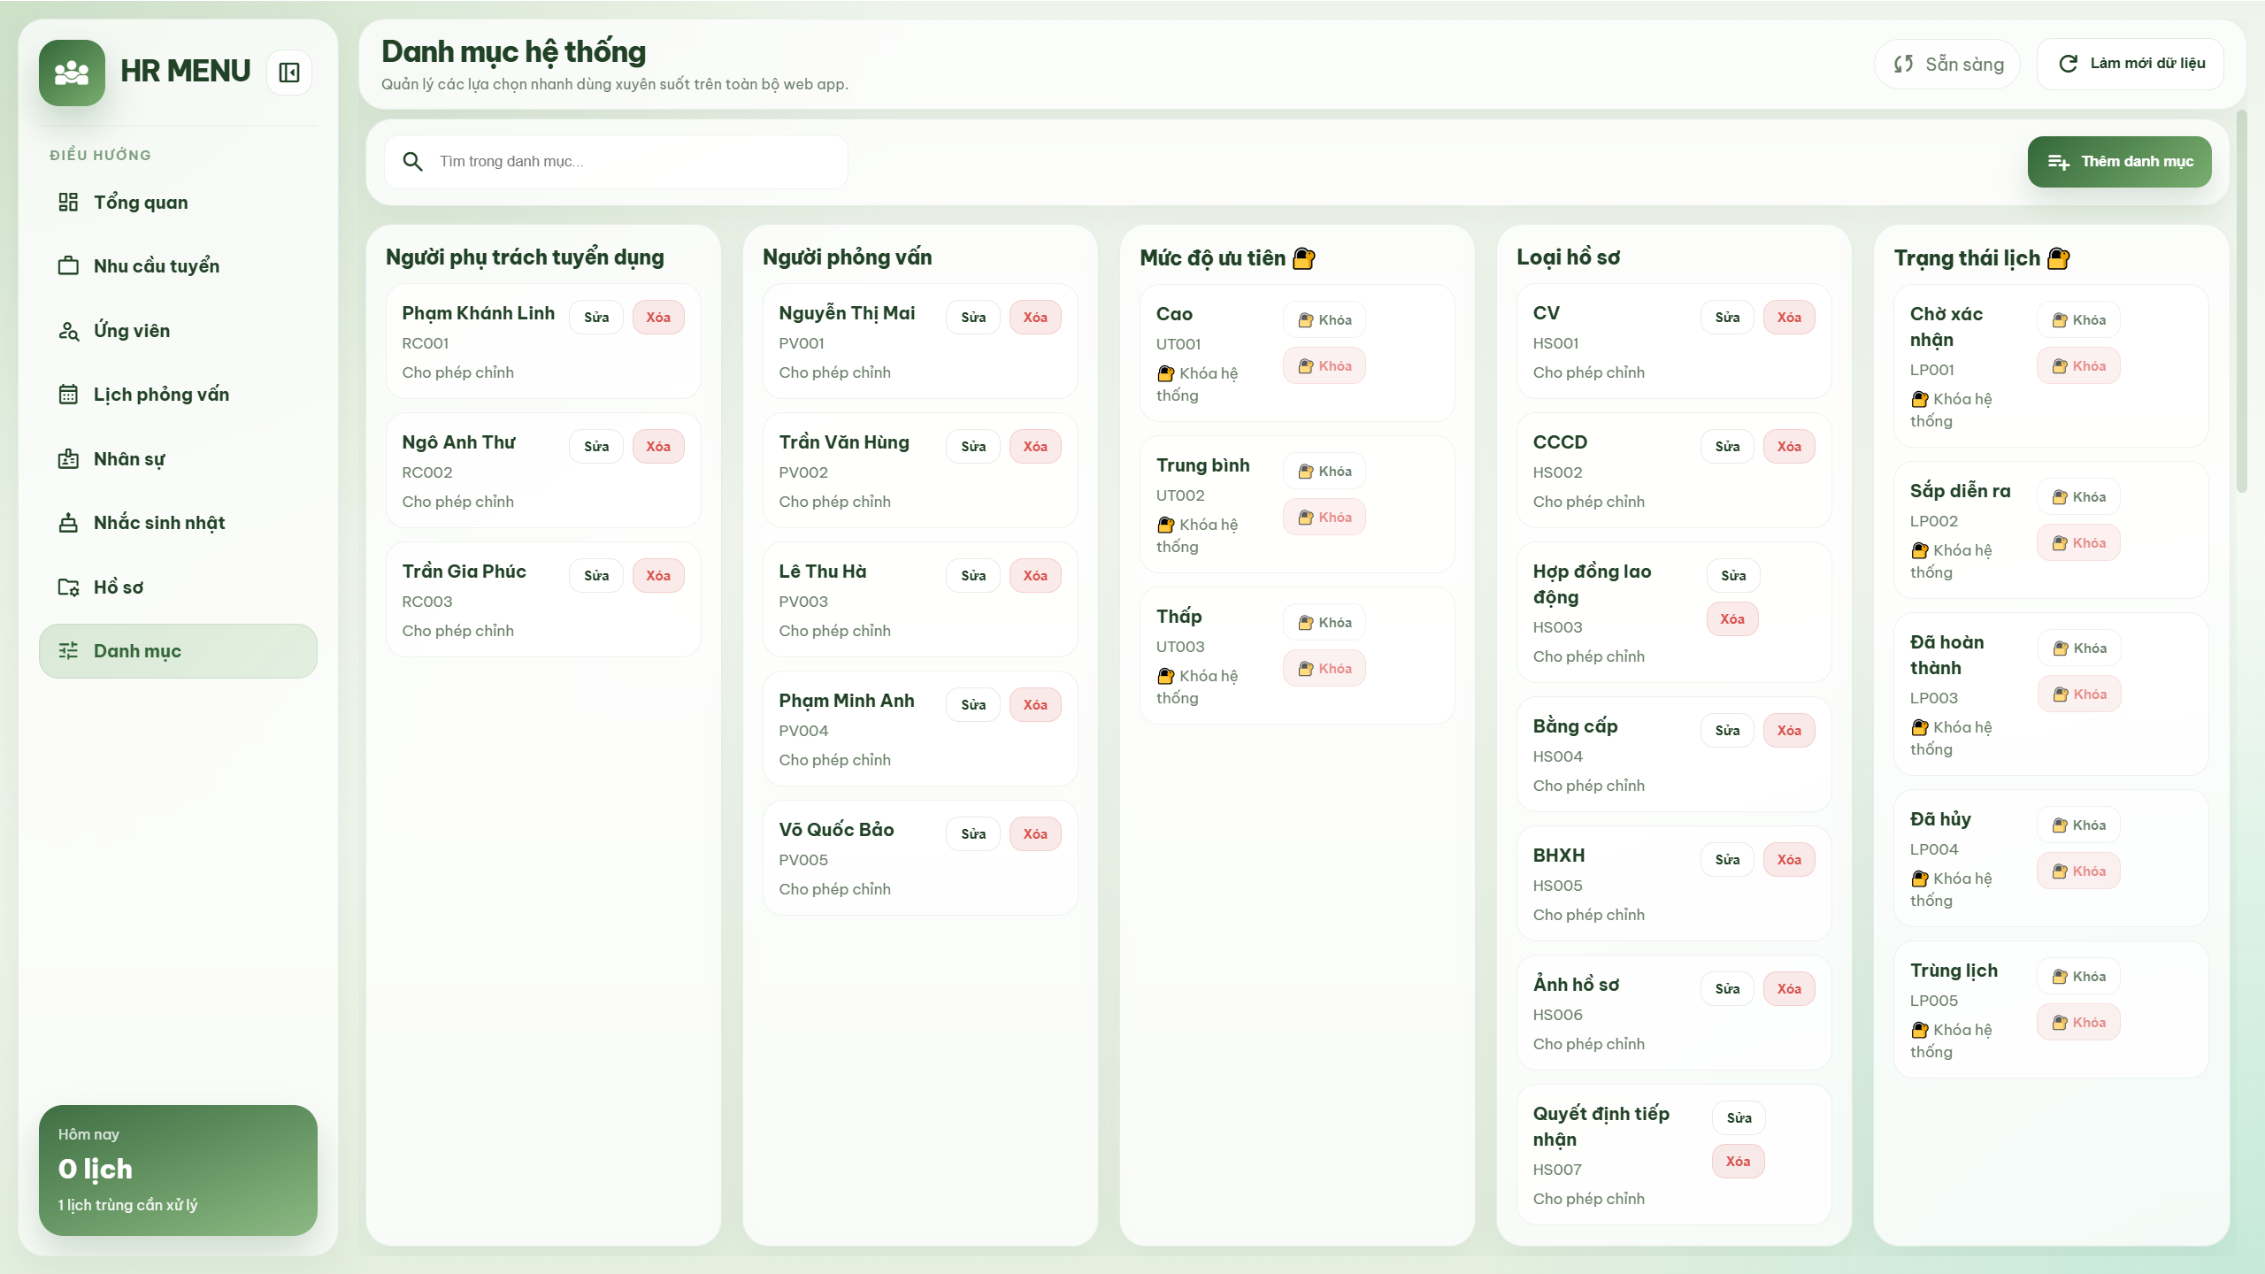Collapse the sidebar using the panel toggle
This screenshot has height=1274, width=2265.
coord(288,72)
